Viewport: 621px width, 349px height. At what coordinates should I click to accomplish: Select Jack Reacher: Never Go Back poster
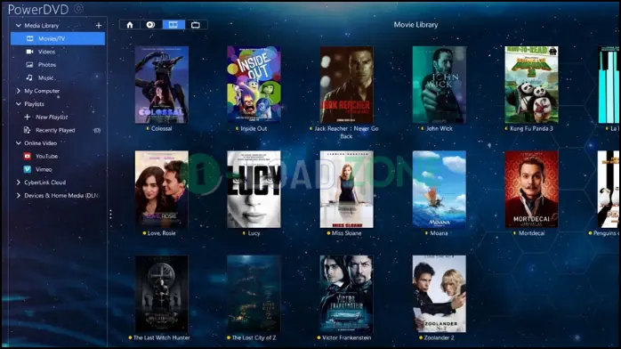tap(347, 85)
